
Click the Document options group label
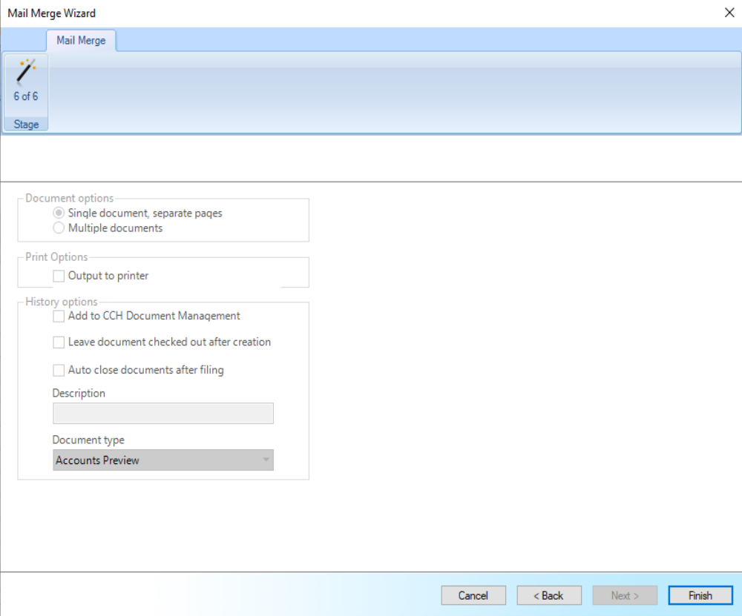(70, 198)
